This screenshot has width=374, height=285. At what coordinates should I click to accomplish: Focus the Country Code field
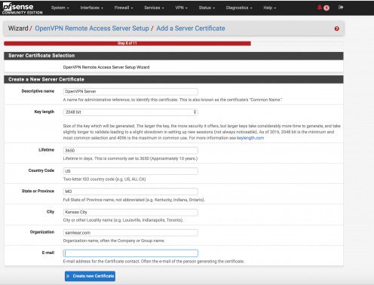pyautogui.click(x=130, y=171)
